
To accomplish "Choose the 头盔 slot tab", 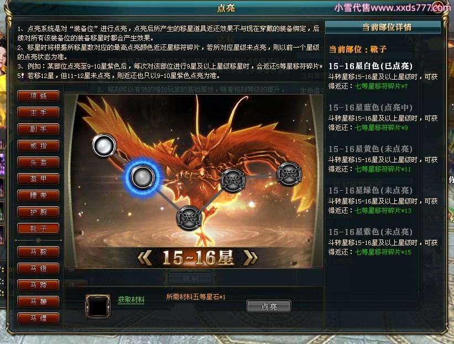I will coord(38,162).
